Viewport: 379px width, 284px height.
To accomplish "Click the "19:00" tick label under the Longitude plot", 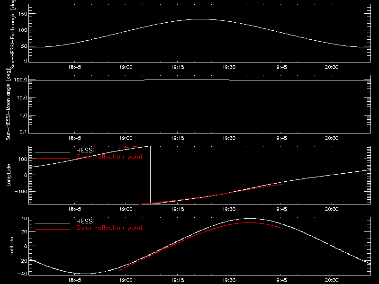I will 126,209.
